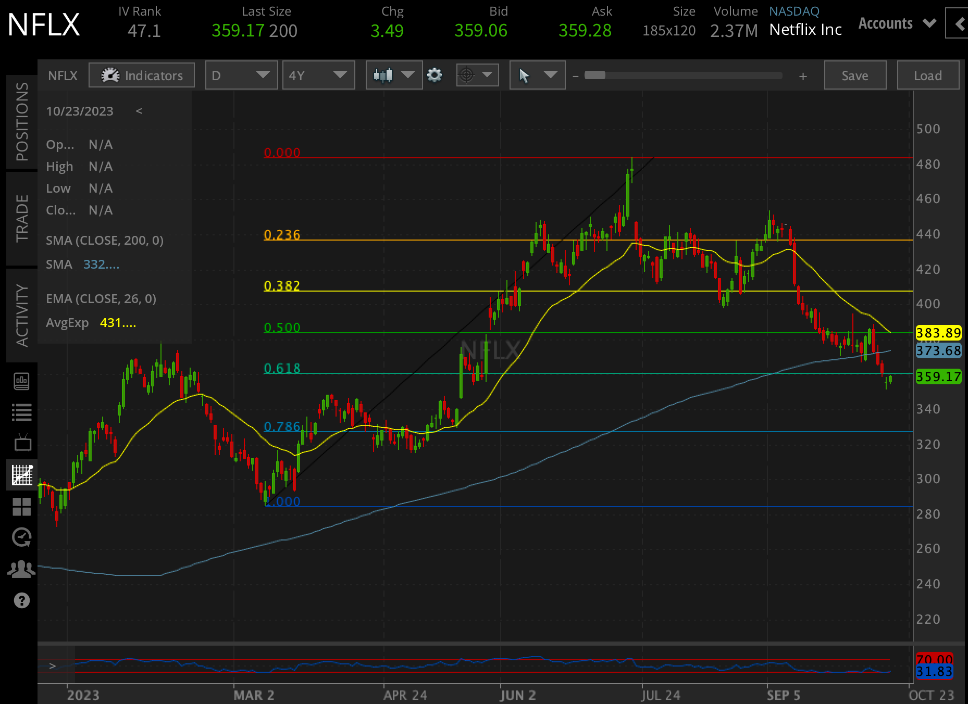The width and height of the screenshot is (968, 704).
Task: Switch to the ACTIVITY tab
Action: (x=22, y=316)
